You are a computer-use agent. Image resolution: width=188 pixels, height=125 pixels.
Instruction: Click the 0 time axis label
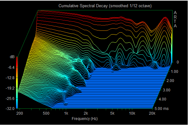[x=178, y=62]
